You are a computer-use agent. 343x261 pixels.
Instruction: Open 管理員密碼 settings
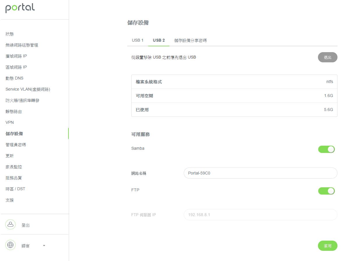coord(16,144)
